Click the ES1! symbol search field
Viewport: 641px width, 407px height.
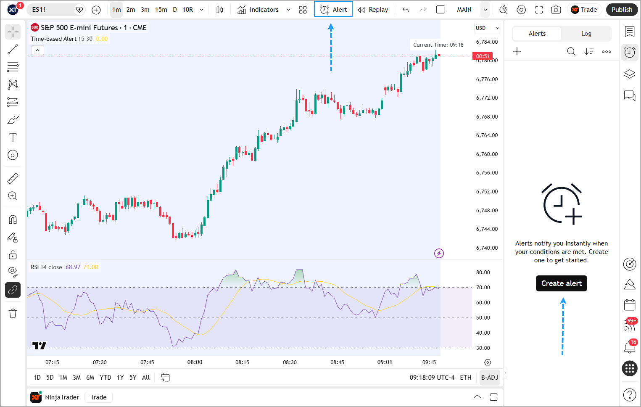tap(50, 10)
